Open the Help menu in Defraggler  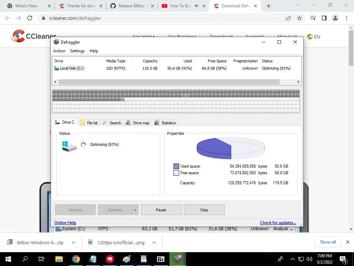(x=94, y=51)
